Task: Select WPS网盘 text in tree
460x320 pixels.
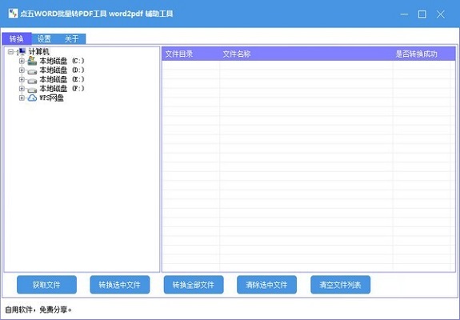Action: click(52, 98)
